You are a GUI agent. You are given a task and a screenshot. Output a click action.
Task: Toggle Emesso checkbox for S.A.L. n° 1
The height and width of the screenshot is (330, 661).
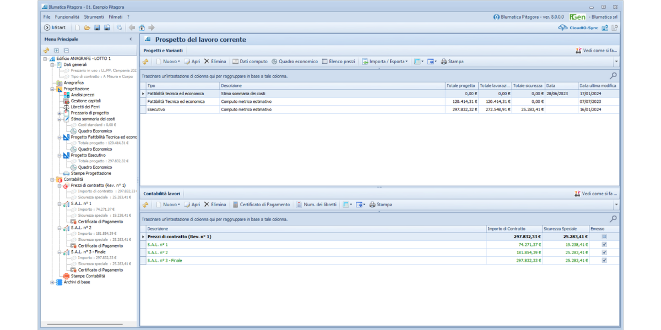tap(604, 245)
